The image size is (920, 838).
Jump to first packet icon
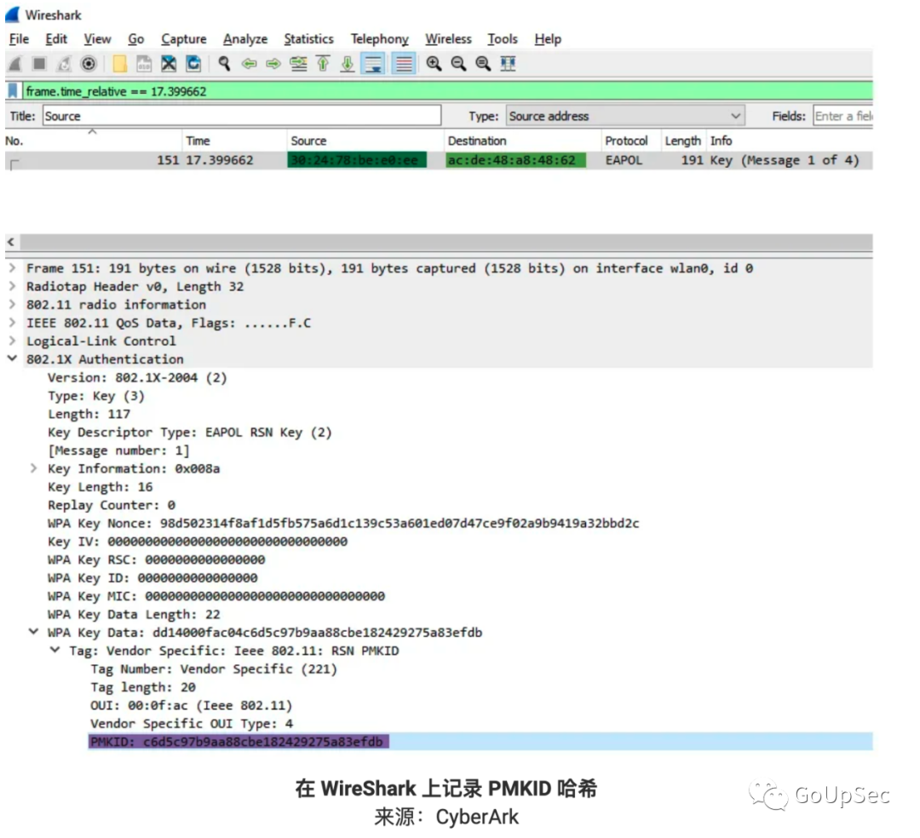[323, 63]
